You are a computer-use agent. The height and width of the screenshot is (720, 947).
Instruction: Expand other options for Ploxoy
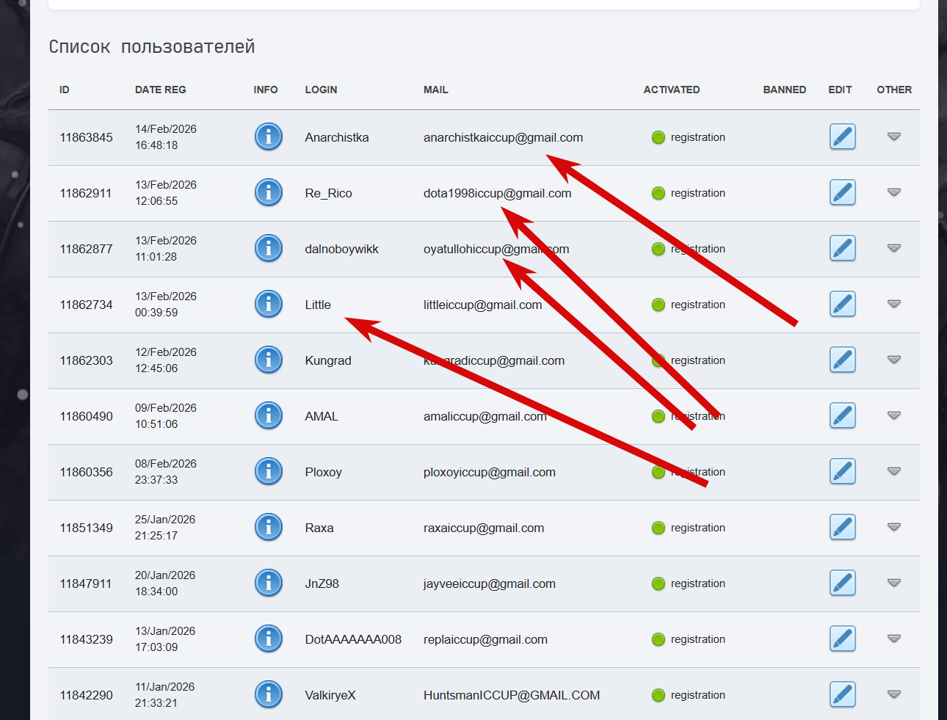[x=894, y=471]
